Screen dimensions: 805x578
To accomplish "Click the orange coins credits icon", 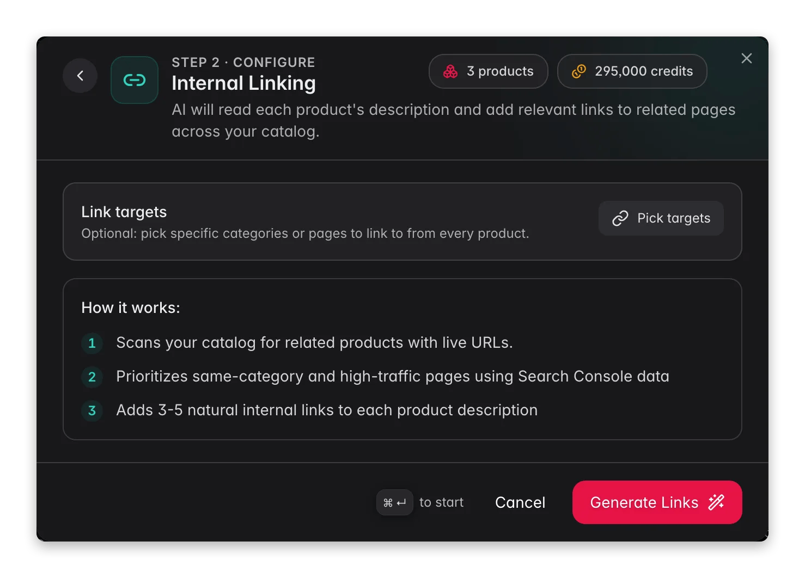I will pyautogui.click(x=579, y=71).
